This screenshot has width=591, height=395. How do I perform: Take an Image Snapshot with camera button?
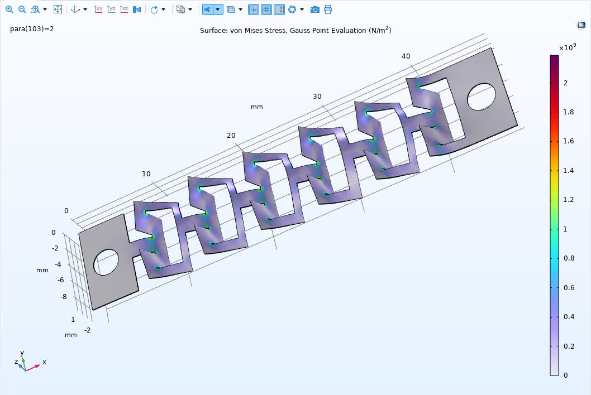tap(314, 9)
